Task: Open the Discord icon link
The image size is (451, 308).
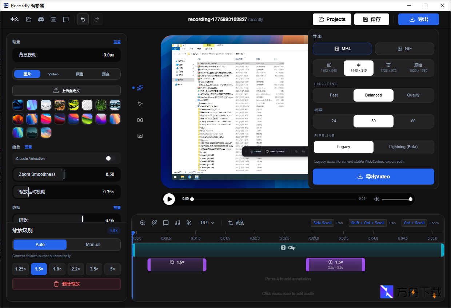Action: (x=41, y=19)
